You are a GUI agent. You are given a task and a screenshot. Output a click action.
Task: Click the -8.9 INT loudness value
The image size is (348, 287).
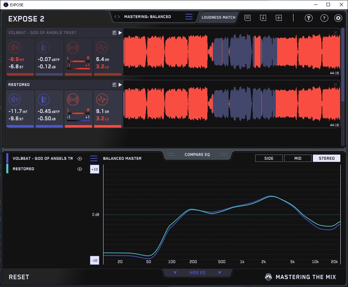(16, 59)
